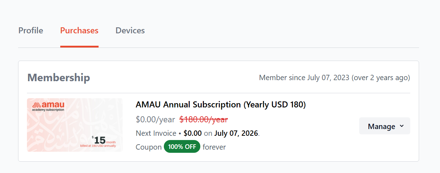Open the Profile tab

pyautogui.click(x=30, y=30)
